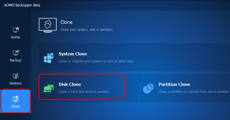Click the green Disk Clone drive icon
This screenshot has height=120, width=230.
tap(49, 88)
